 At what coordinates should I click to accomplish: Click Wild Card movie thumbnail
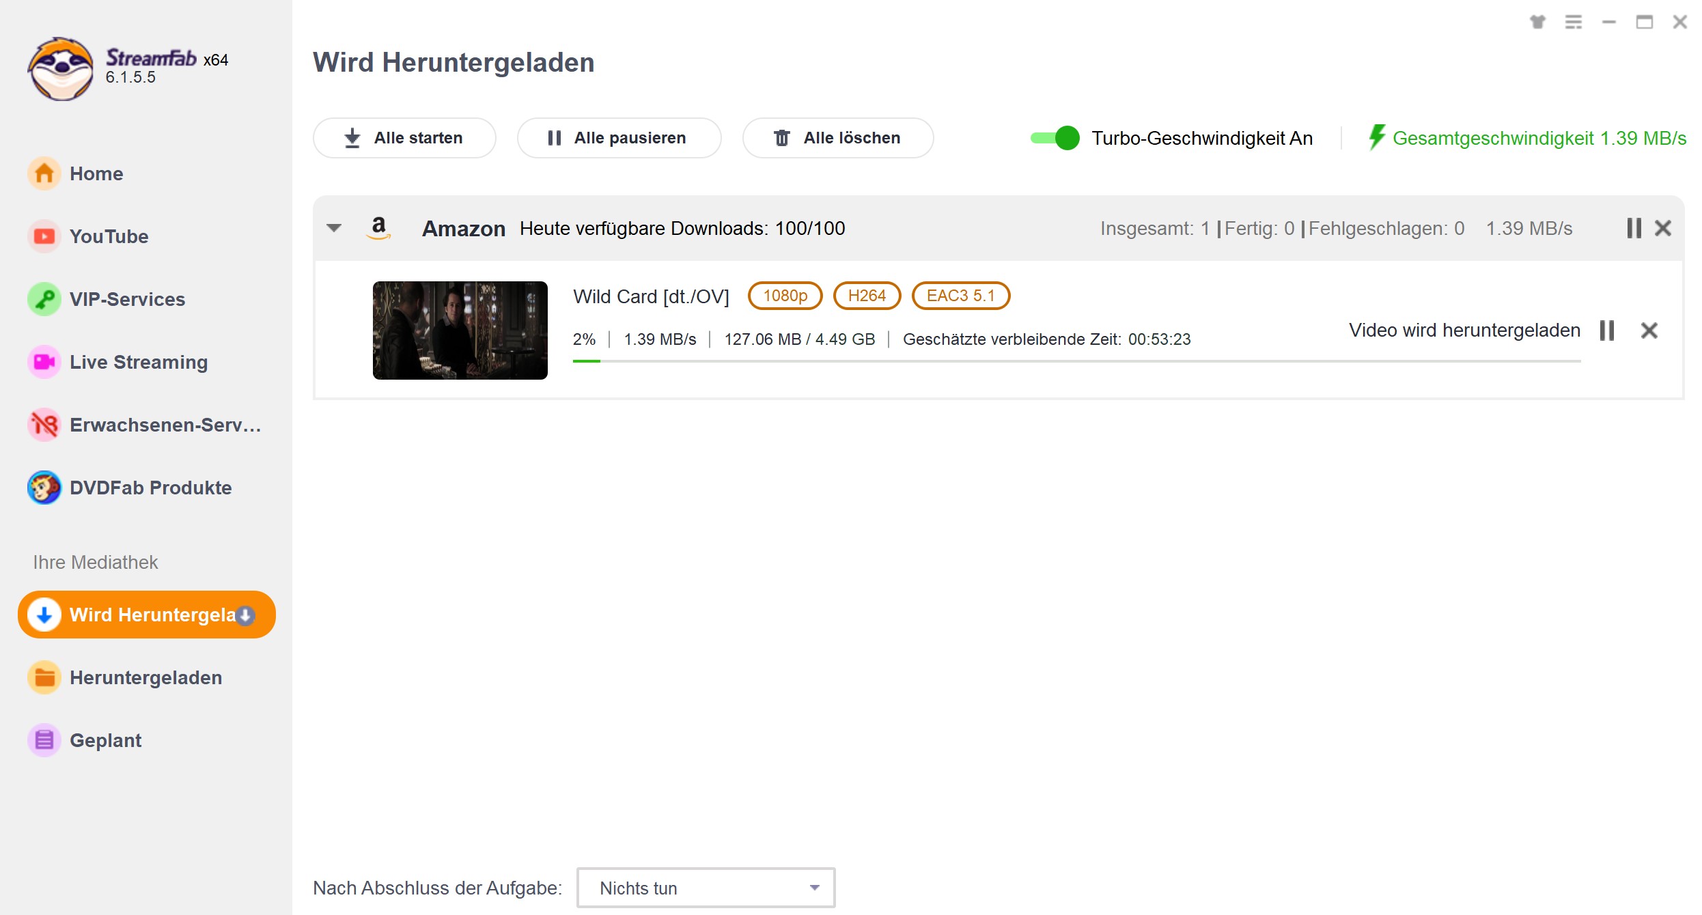point(461,330)
